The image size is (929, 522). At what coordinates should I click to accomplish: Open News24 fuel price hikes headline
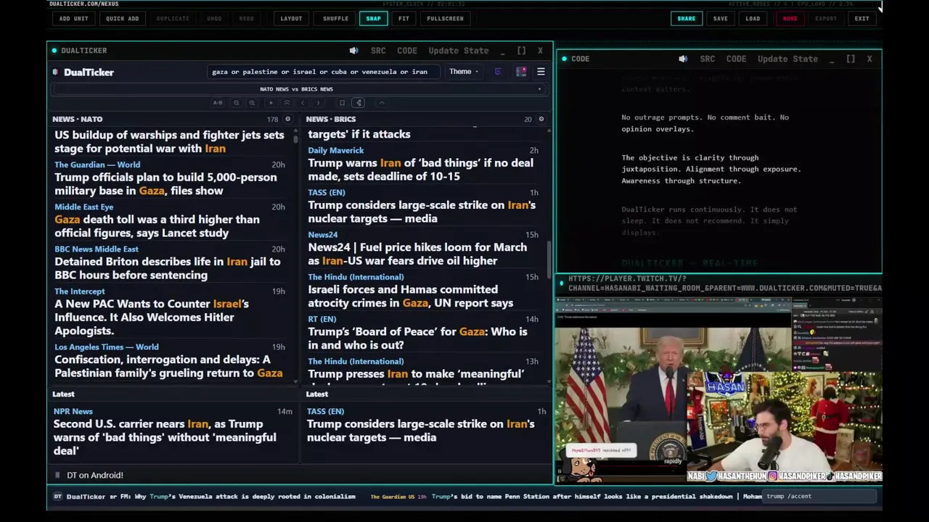tap(417, 254)
